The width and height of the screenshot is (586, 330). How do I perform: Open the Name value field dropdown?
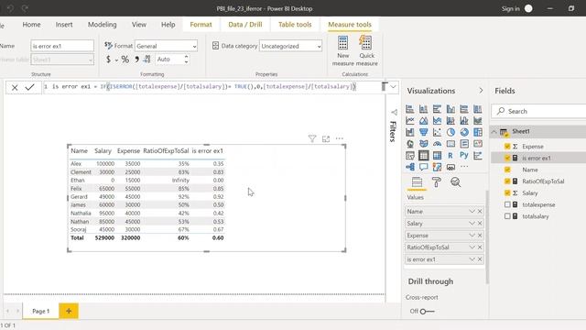pyautogui.click(x=472, y=212)
